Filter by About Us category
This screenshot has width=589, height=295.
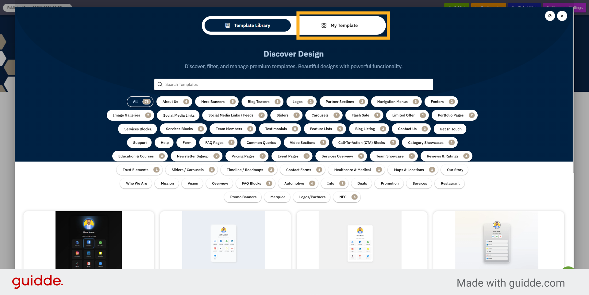click(174, 102)
